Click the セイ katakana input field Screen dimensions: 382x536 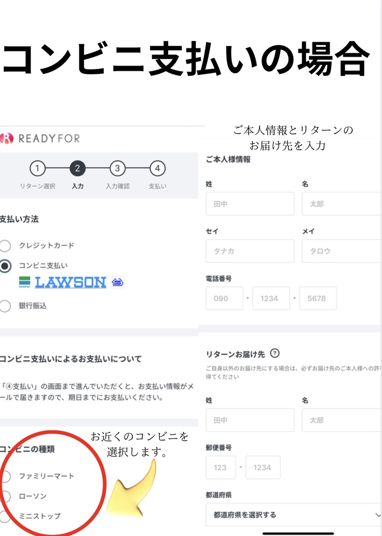250,251
